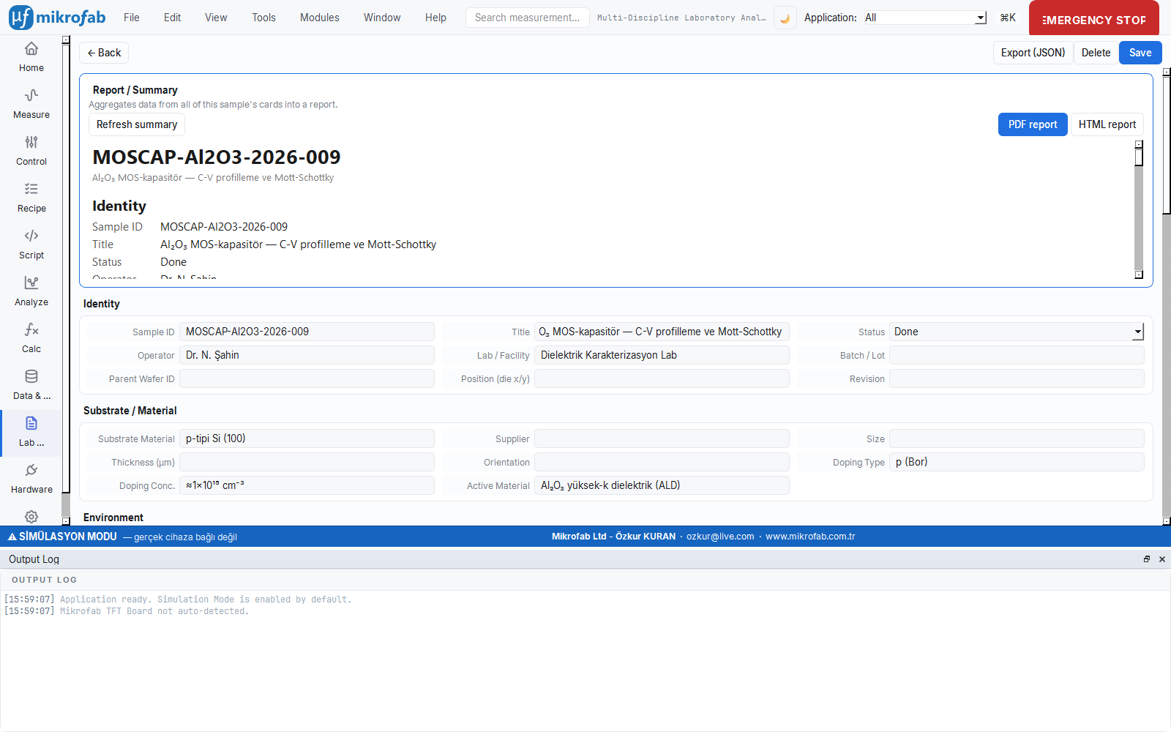Viewport: 1171px width, 732px height.
Task: Open the Calc sidebar section
Action: pyautogui.click(x=31, y=339)
